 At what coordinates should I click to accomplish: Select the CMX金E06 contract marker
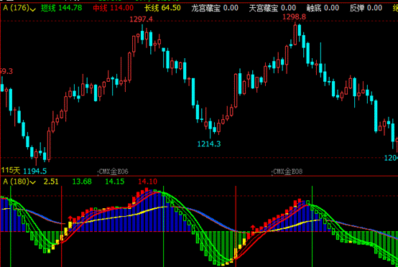coord(114,172)
